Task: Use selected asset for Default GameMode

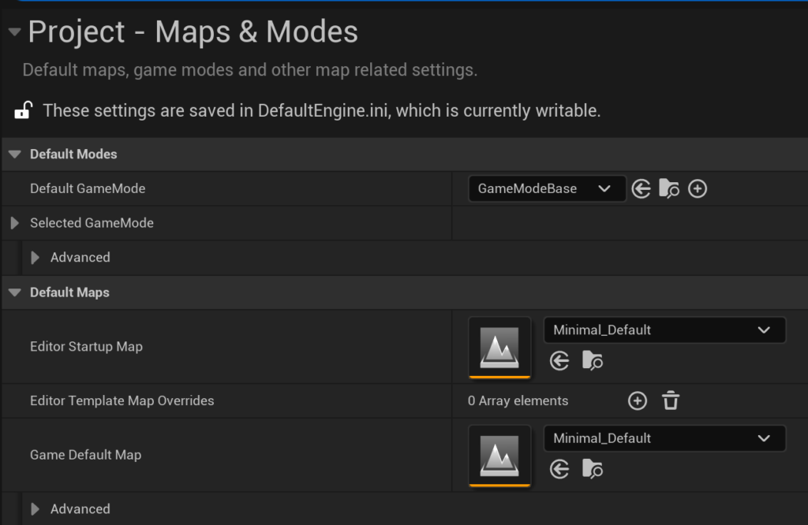Action: coord(642,189)
